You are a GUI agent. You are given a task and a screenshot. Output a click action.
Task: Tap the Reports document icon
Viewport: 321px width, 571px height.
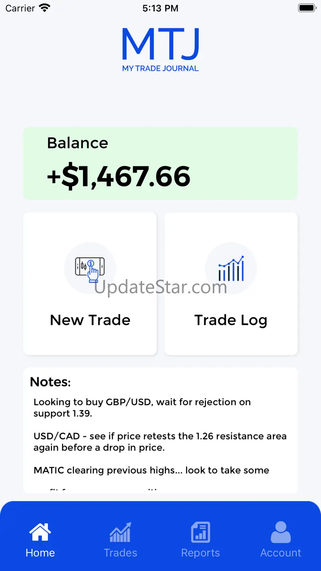pos(200,532)
